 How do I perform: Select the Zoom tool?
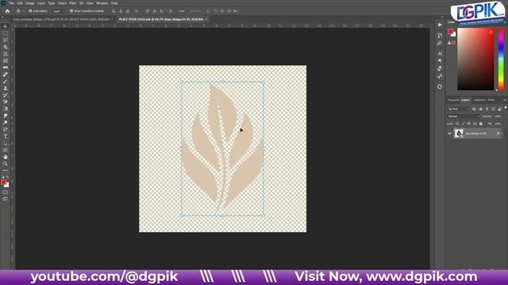(6, 164)
